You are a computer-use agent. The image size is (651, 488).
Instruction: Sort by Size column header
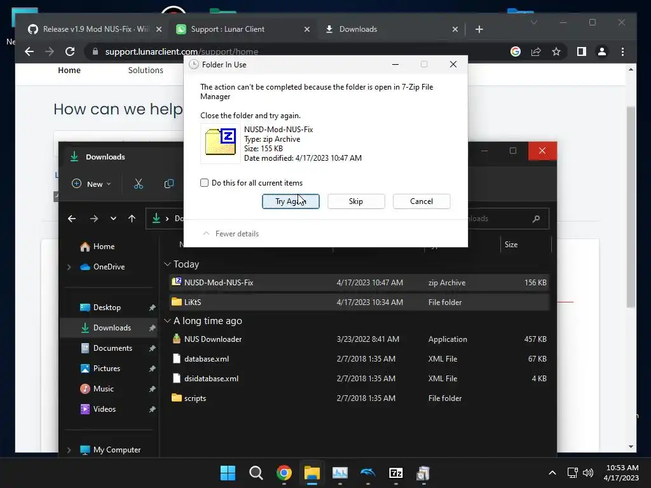click(526, 245)
